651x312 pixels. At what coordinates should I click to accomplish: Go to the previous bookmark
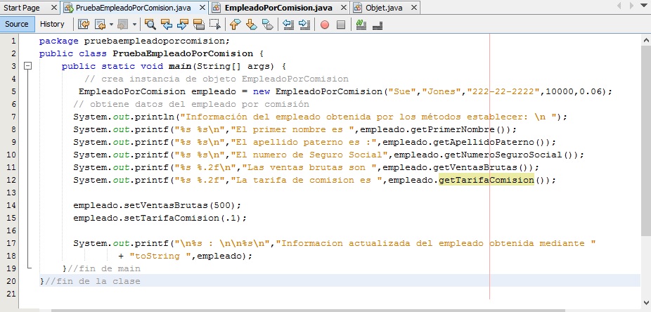click(235, 25)
